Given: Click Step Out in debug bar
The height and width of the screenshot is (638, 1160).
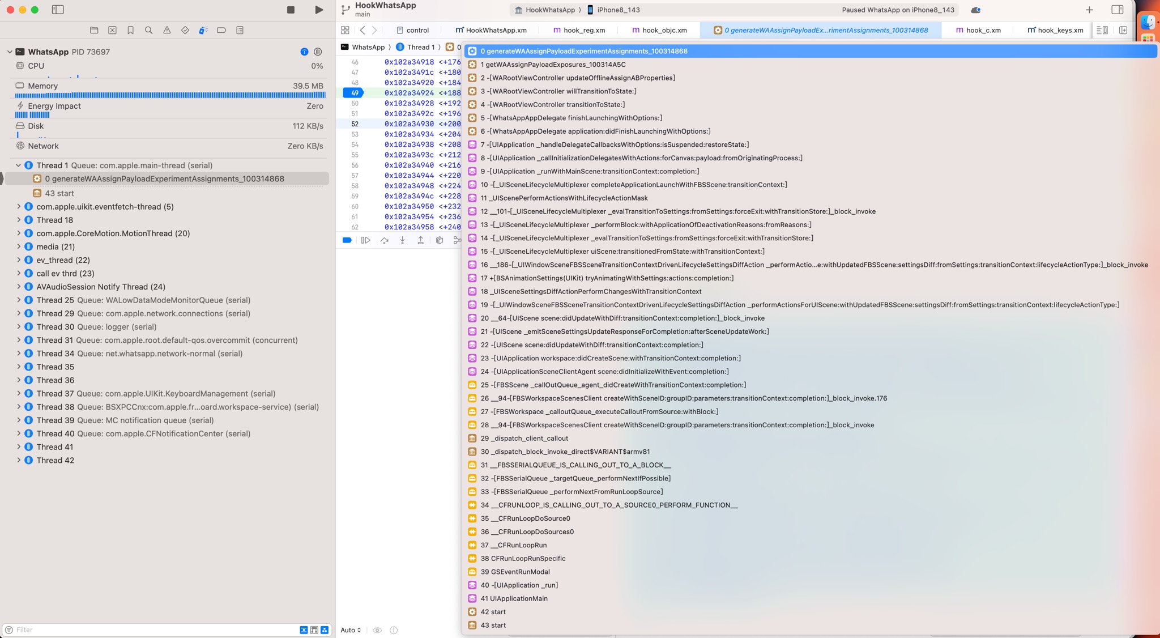Looking at the screenshot, I should [x=421, y=240].
